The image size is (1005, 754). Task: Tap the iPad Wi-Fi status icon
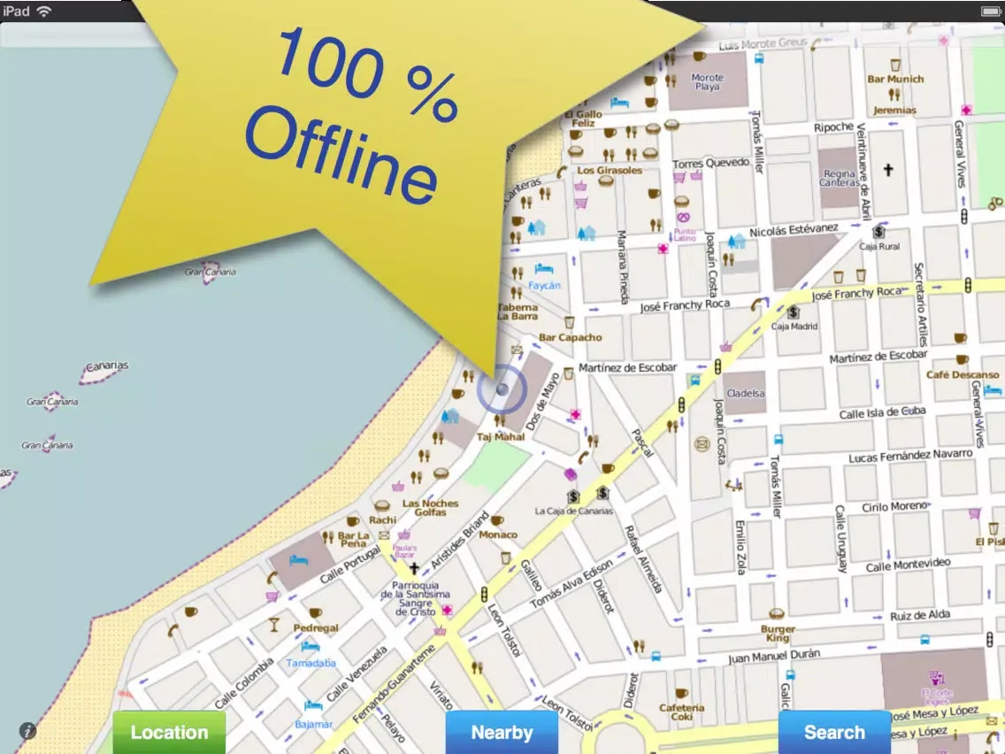[44, 11]
